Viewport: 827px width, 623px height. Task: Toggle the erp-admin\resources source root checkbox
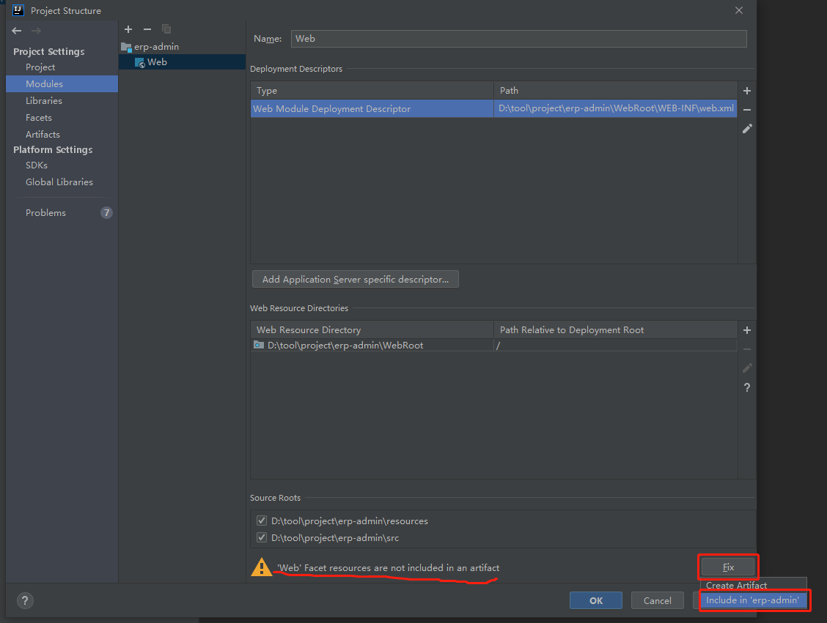click(262, 521)
